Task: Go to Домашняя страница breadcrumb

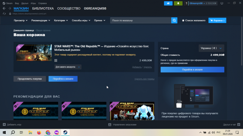Action: (x=23, y=30)
